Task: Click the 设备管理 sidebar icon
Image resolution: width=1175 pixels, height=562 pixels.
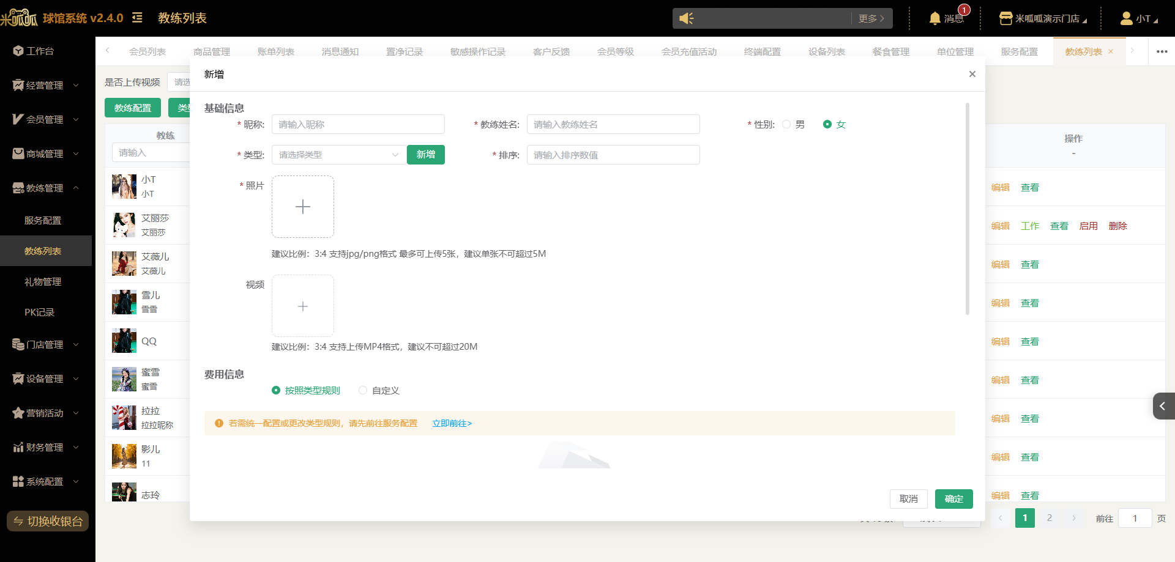Action: coord(18,379)
